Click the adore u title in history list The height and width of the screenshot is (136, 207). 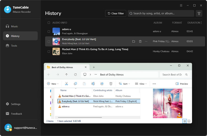tap(66, 29)
